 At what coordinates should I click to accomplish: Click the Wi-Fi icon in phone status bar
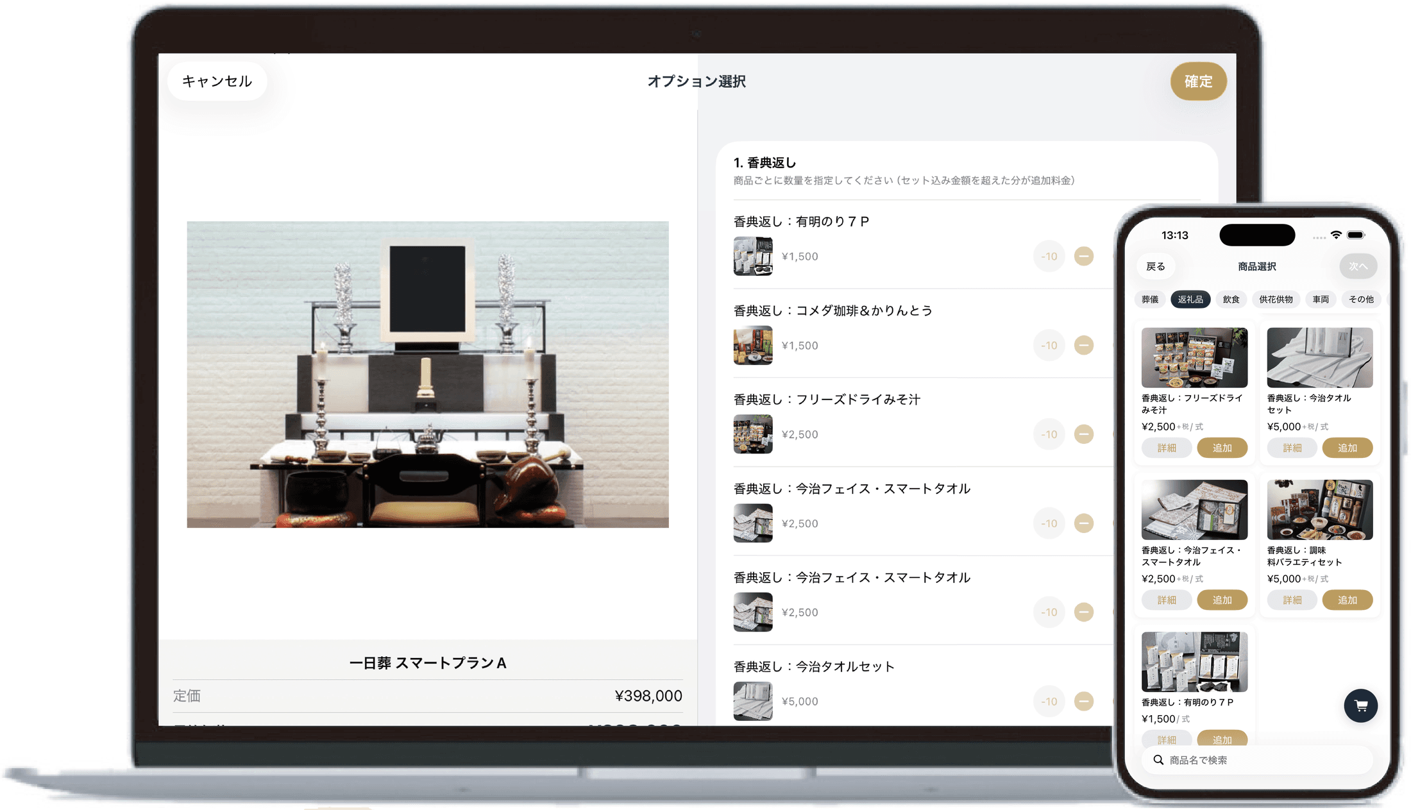click(x=1336, y=235)
